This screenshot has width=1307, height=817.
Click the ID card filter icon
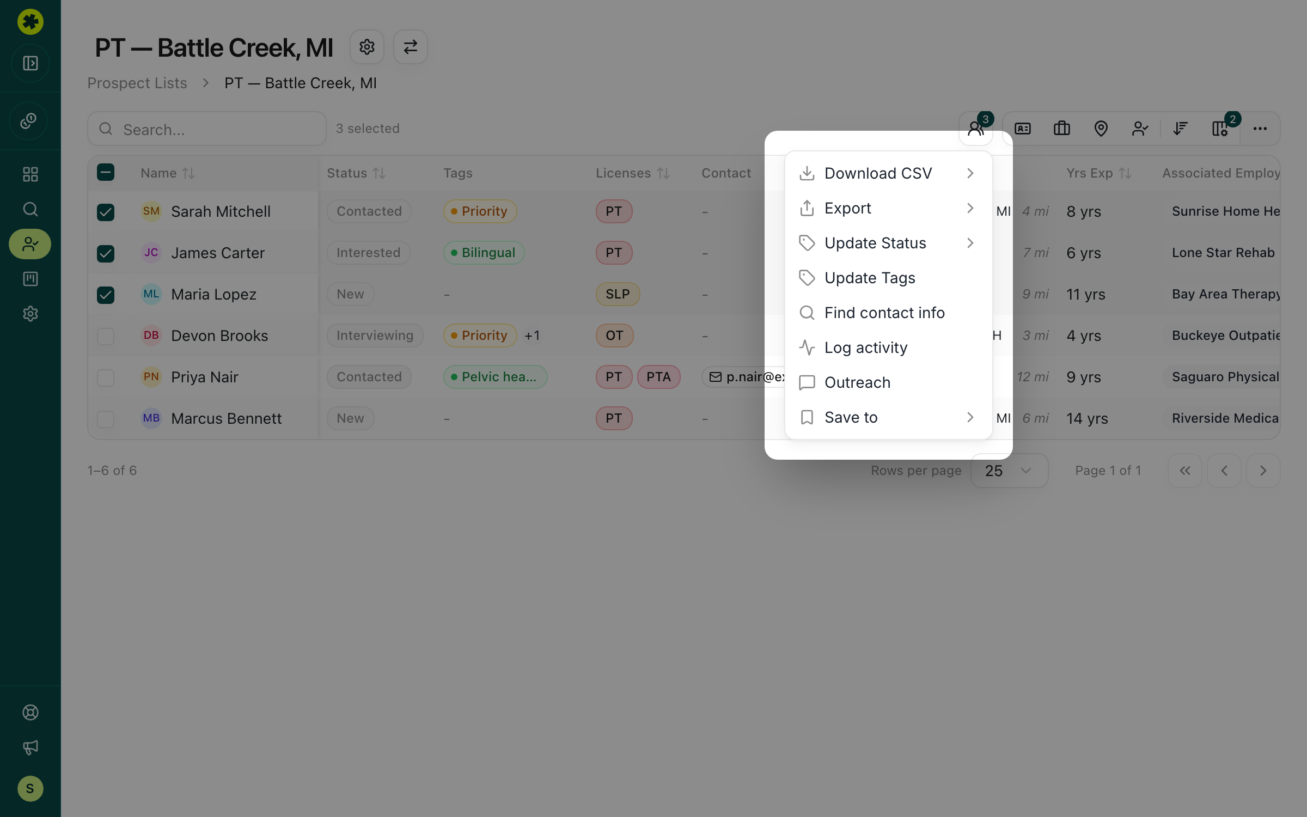(x=1023, y=129)
